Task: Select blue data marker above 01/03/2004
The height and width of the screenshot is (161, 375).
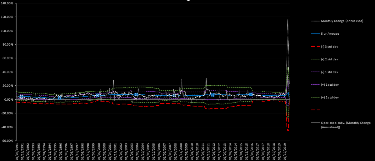Action: click(136, 94)
